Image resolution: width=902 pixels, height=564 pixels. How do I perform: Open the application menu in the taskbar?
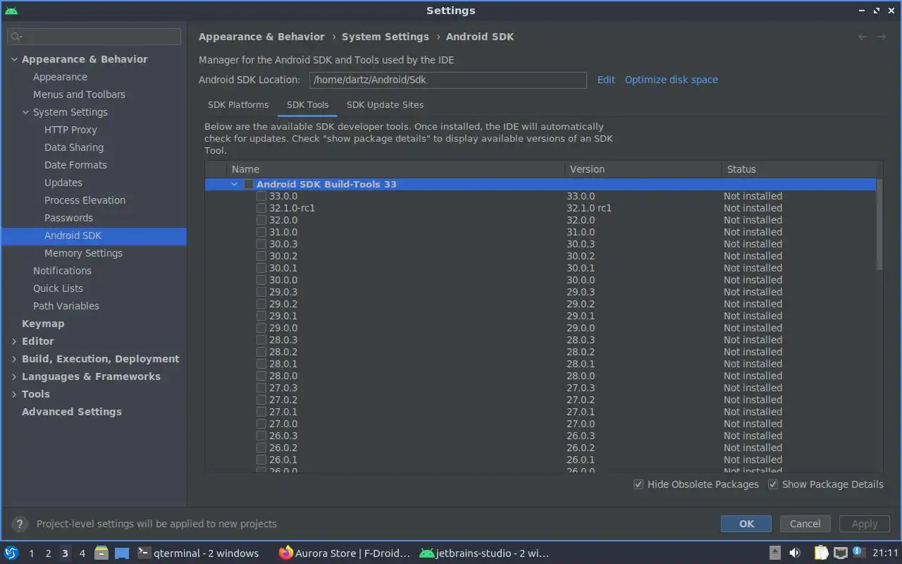coord(11,553)
